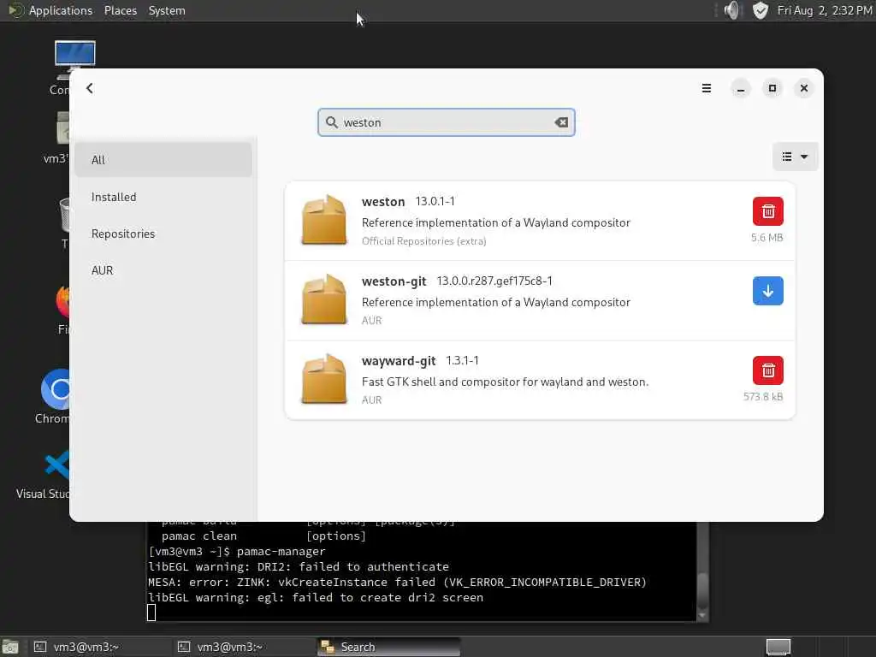The width and height of the screenshot is (876, 657).
Task: Go back using the back arrow
Action: click(89, 88)
